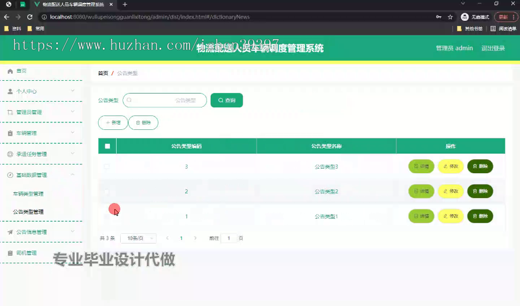Expand 公告信息管理 menu chevron
Image resolution: width=520 pixels, height=306 pixels.
[x=73, y=231]
